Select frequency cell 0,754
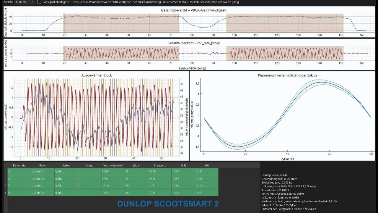 [x=160, y=185]
